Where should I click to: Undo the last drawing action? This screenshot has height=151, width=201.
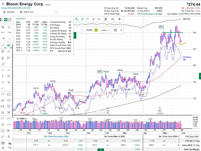tap(3, 33)
